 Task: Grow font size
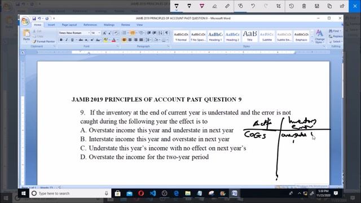[104, 33]
